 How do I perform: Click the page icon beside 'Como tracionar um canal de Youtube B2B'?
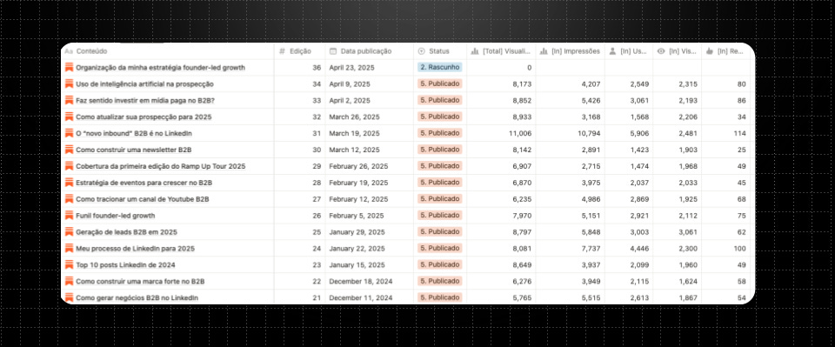tap(69, 199)
